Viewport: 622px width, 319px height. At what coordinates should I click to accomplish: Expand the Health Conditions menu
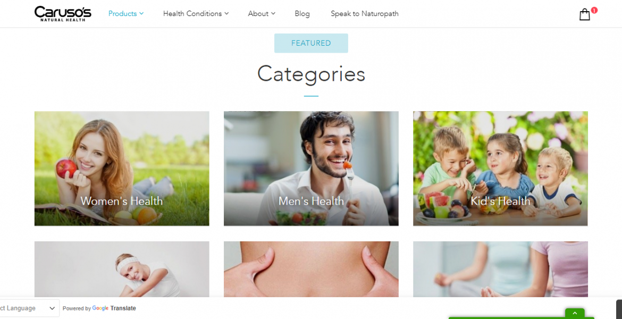click(196, 13)
